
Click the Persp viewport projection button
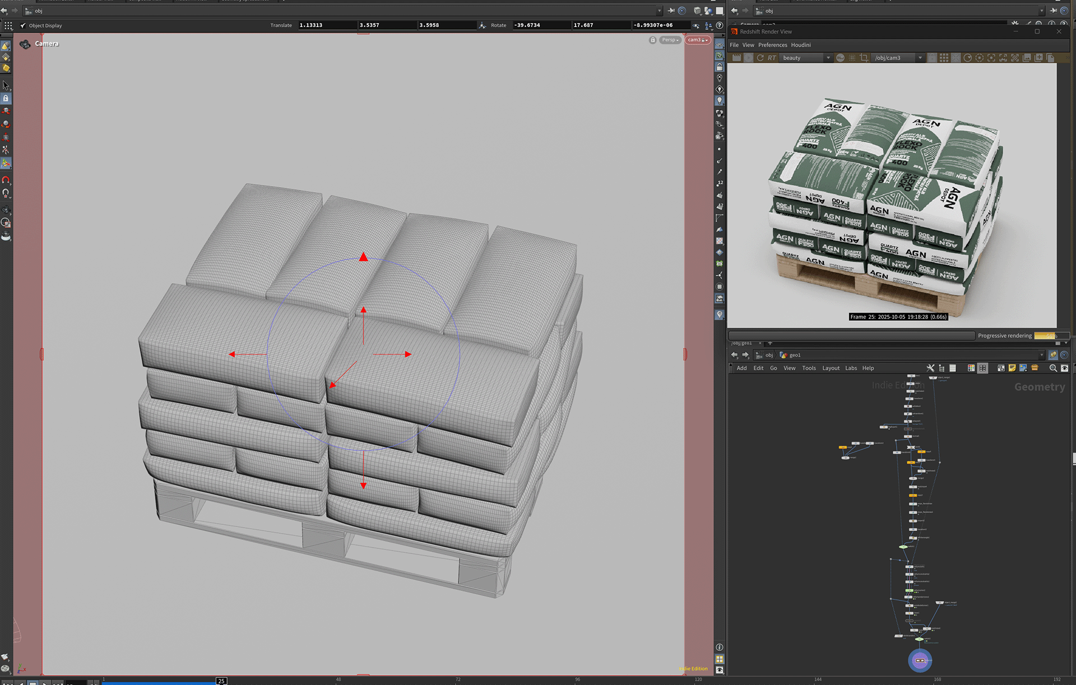pyautogui.click(x=670, y=40)
